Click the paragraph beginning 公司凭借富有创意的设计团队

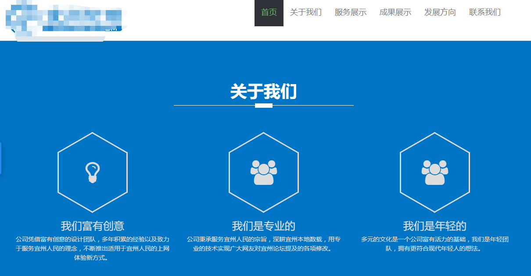93,248
